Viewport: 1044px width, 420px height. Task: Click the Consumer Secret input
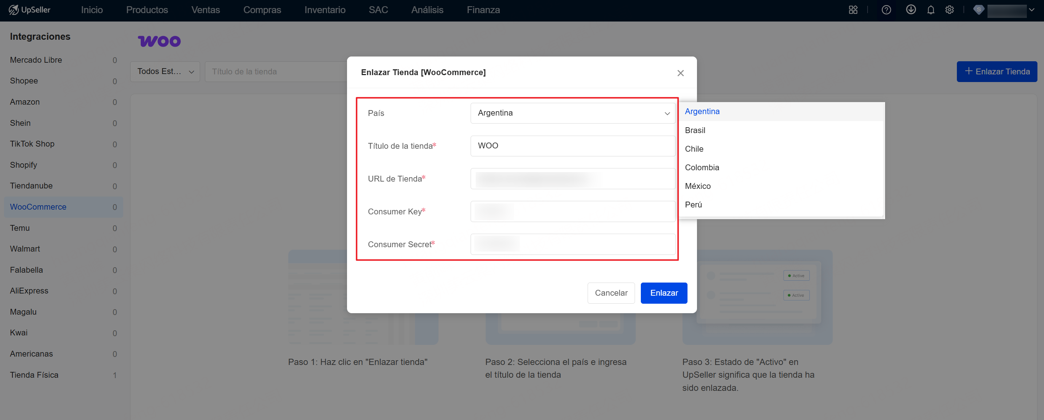(573, 245)
